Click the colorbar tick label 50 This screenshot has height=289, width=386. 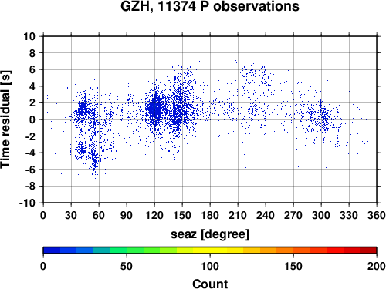127,266
